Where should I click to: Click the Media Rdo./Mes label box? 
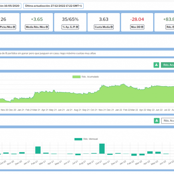click(37, 27)
